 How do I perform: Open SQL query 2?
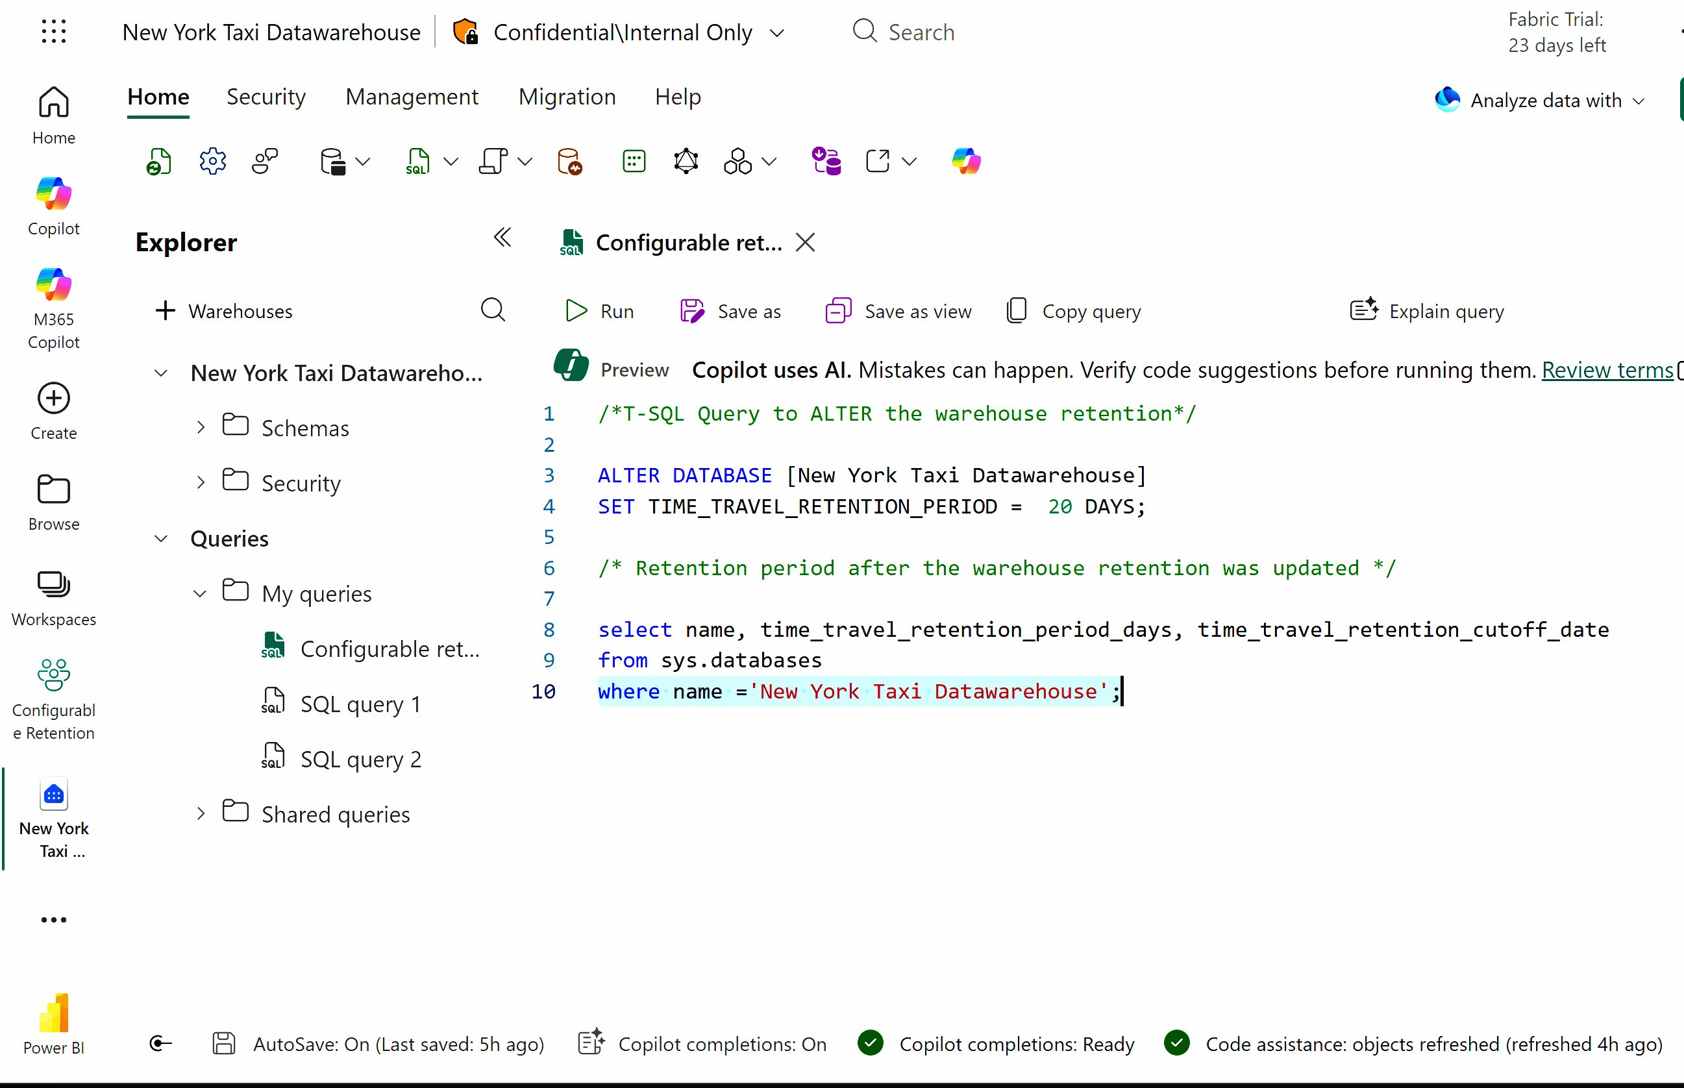tap(341, 759)
